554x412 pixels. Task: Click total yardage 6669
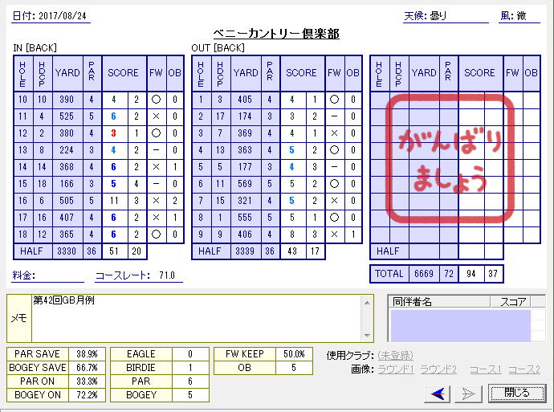424,274
